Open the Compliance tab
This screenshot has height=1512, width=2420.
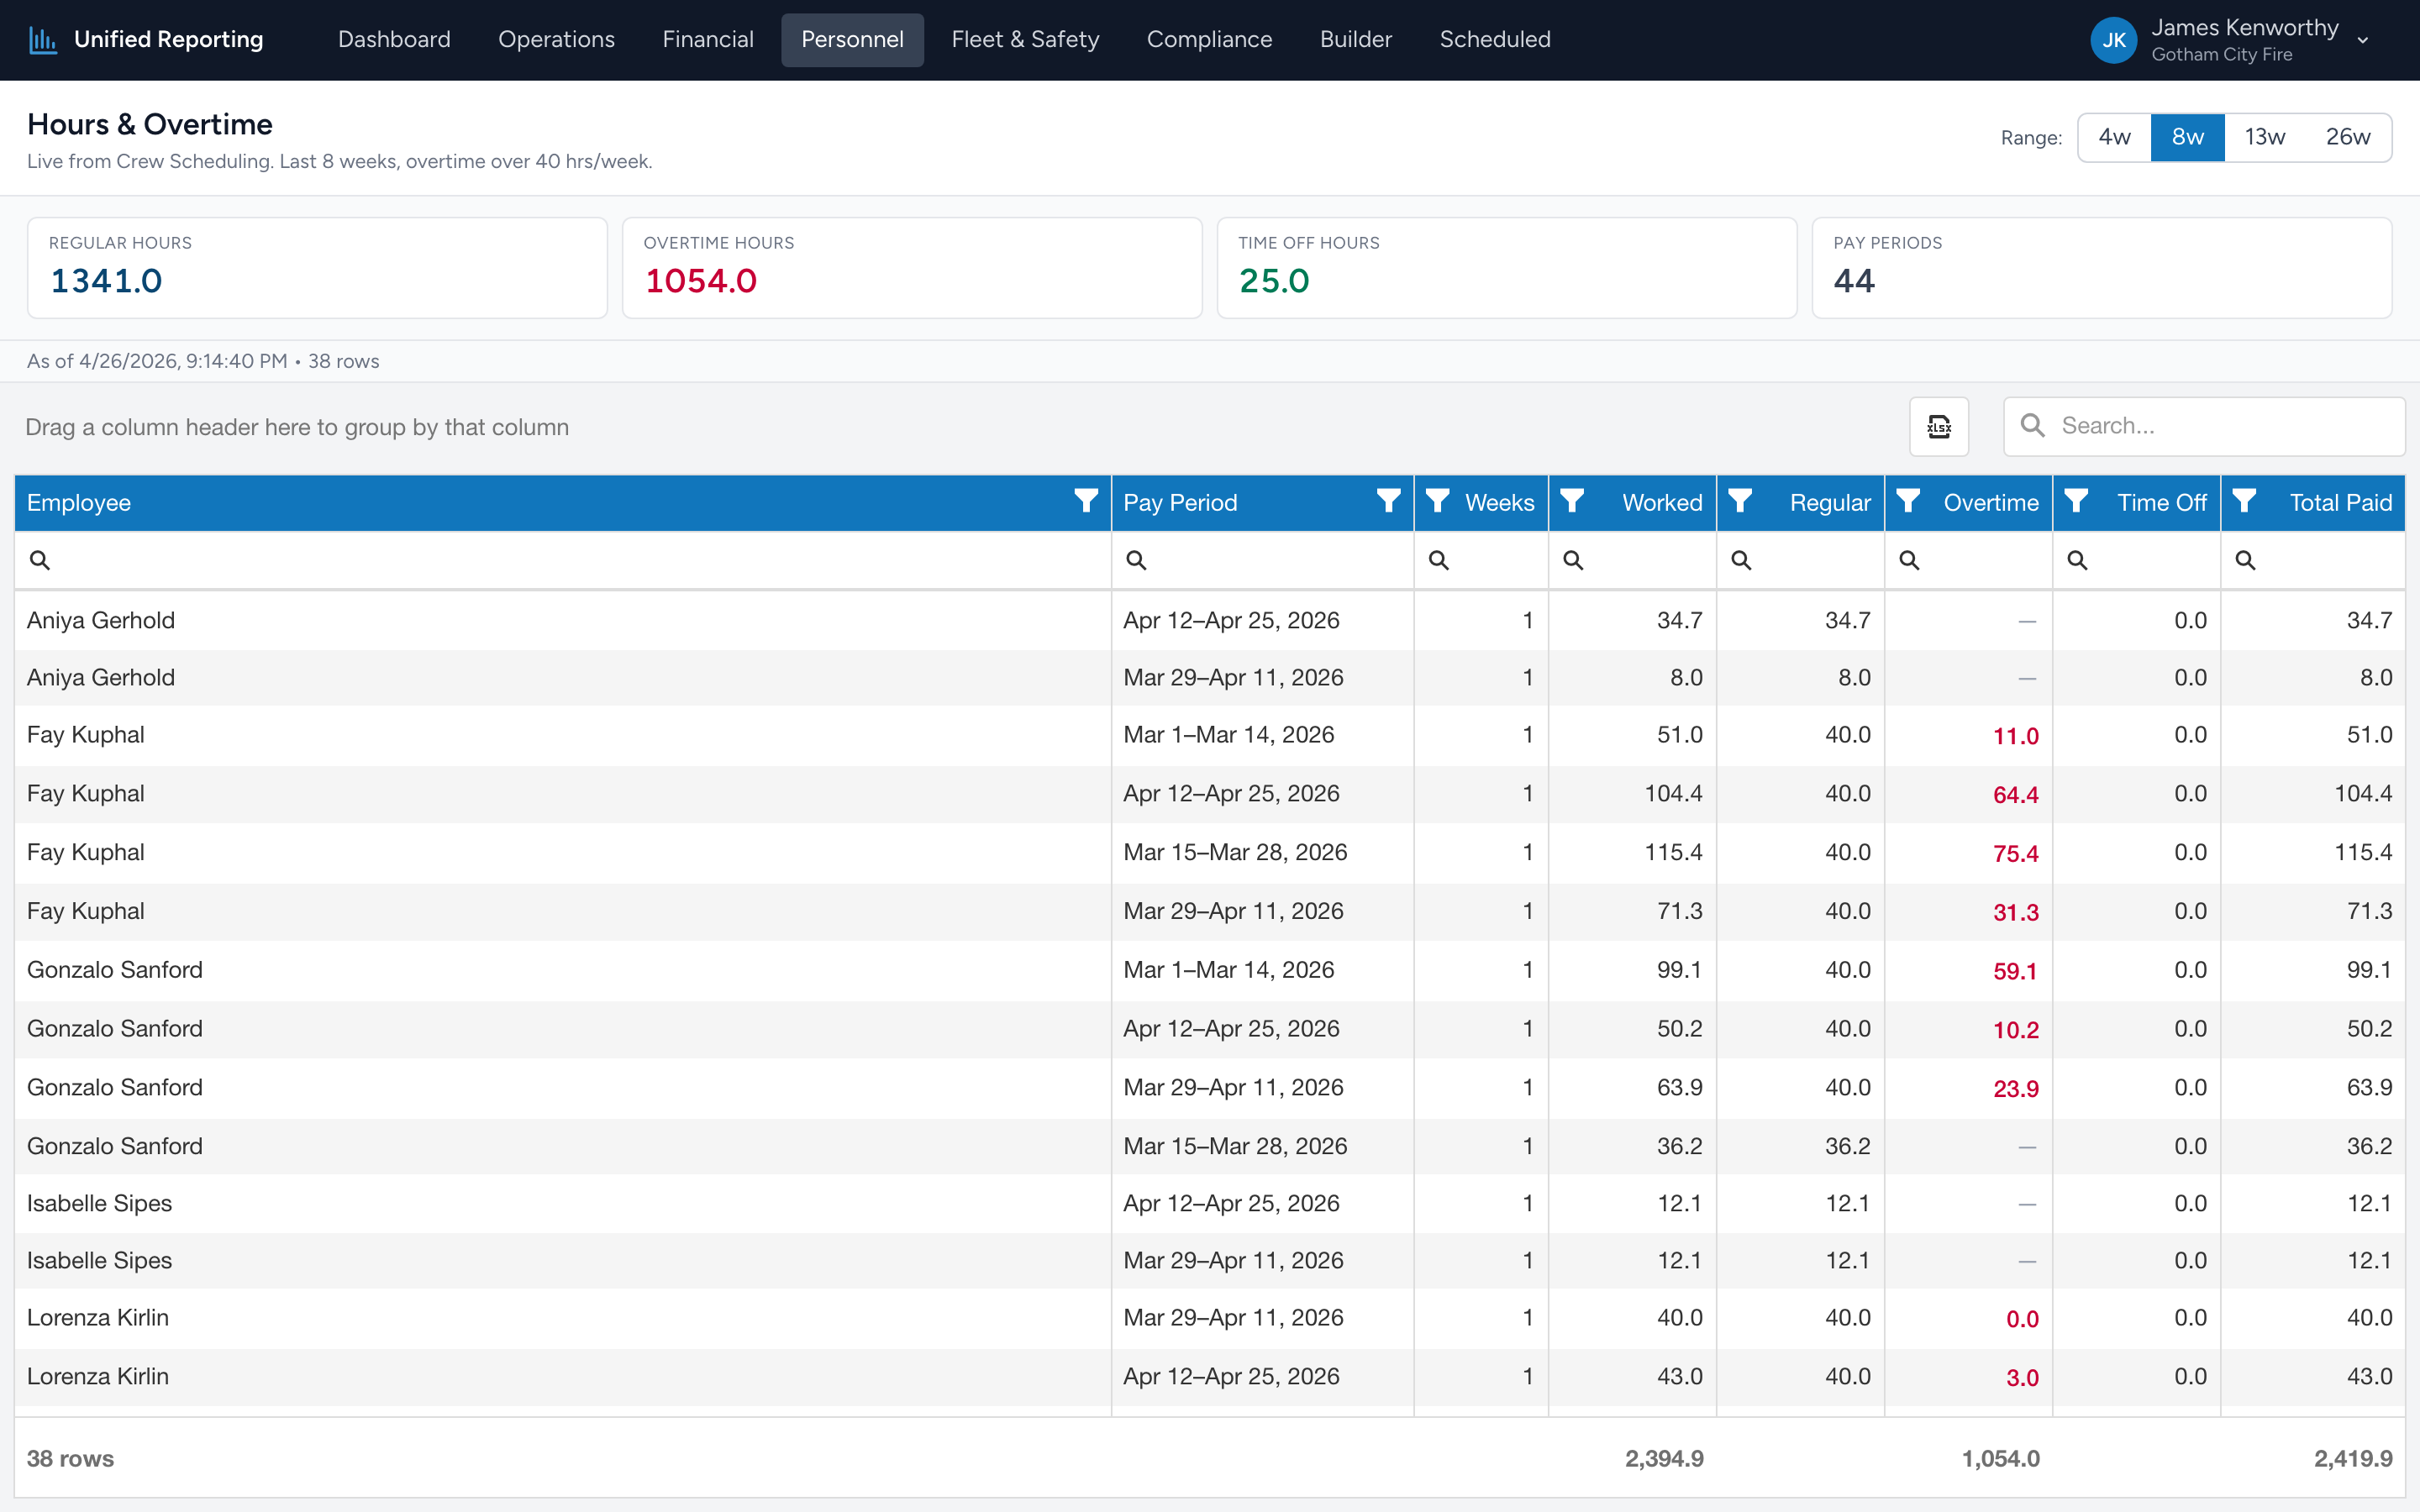coord(1209,40)
